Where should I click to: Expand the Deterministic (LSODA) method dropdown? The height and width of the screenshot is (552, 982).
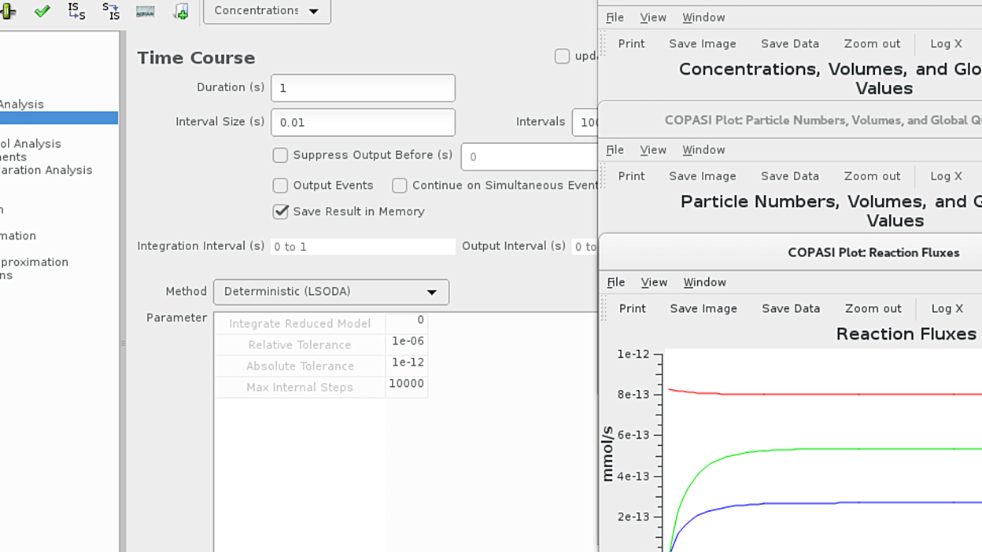(331, 292)
